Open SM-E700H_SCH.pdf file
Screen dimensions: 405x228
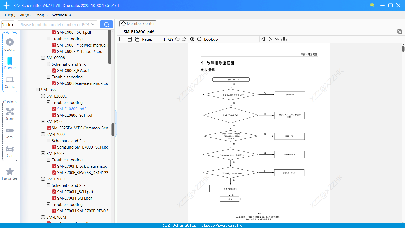point(72,198)
